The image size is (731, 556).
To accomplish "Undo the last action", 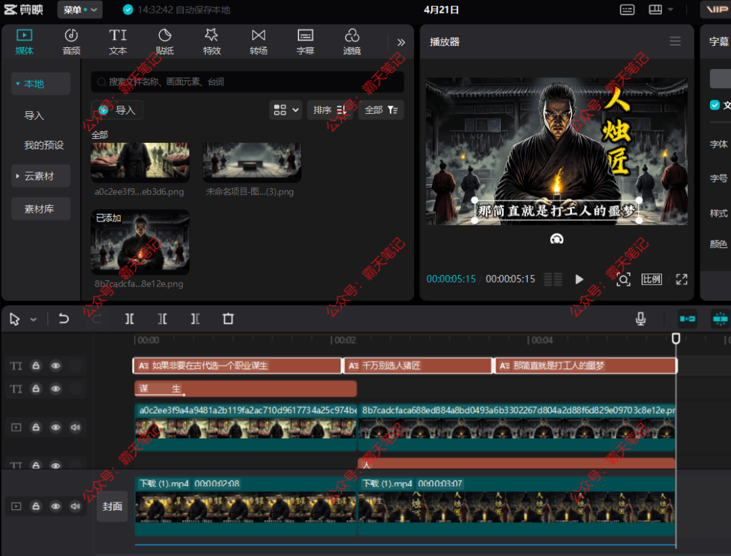I will [64, 318].
